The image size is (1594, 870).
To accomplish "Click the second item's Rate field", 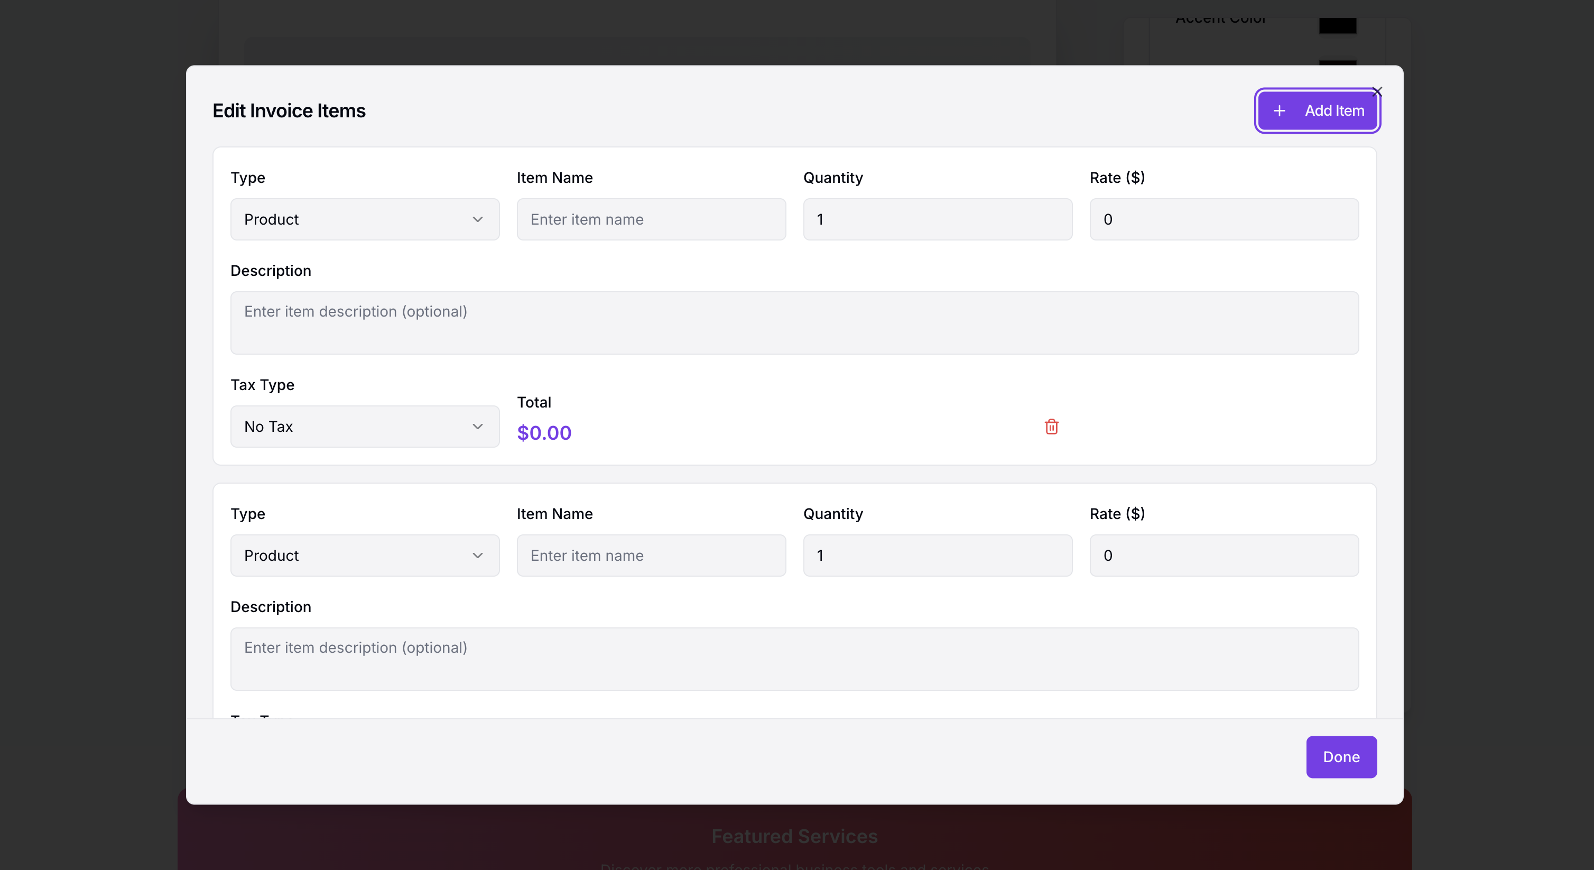I will click(1224, 555).
